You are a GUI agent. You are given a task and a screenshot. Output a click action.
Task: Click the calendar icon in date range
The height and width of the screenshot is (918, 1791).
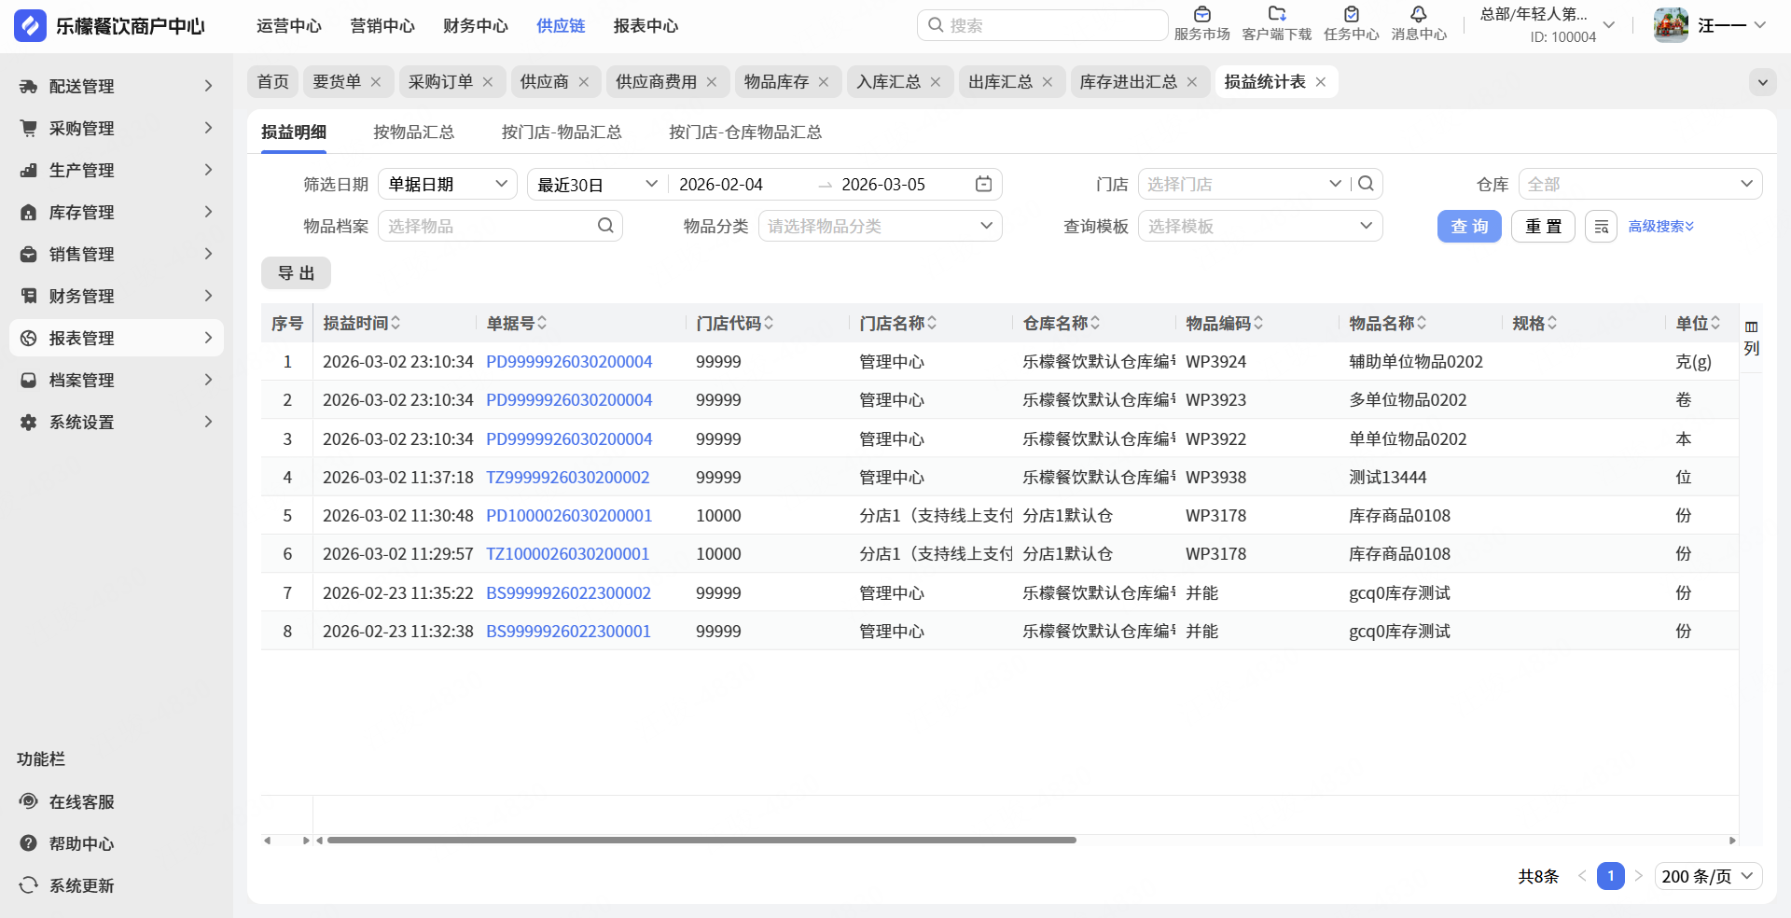(x=983, y=185)
